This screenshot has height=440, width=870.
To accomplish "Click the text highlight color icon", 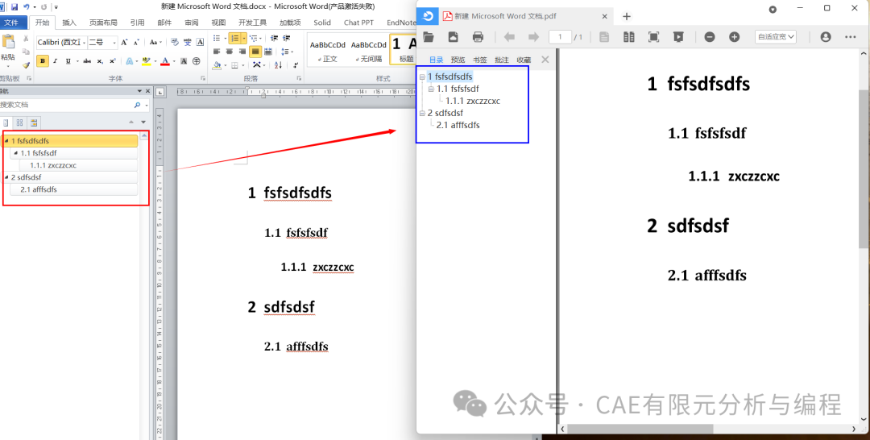I will click(x=146, y=61).
